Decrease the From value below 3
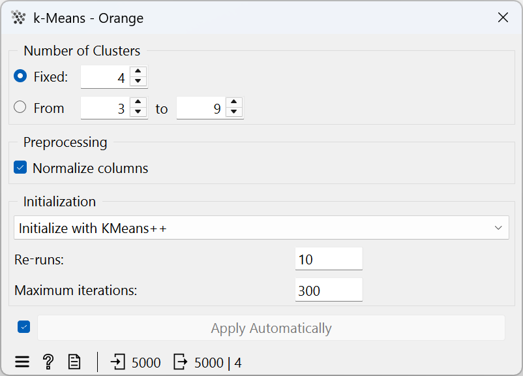 (138, 112)
